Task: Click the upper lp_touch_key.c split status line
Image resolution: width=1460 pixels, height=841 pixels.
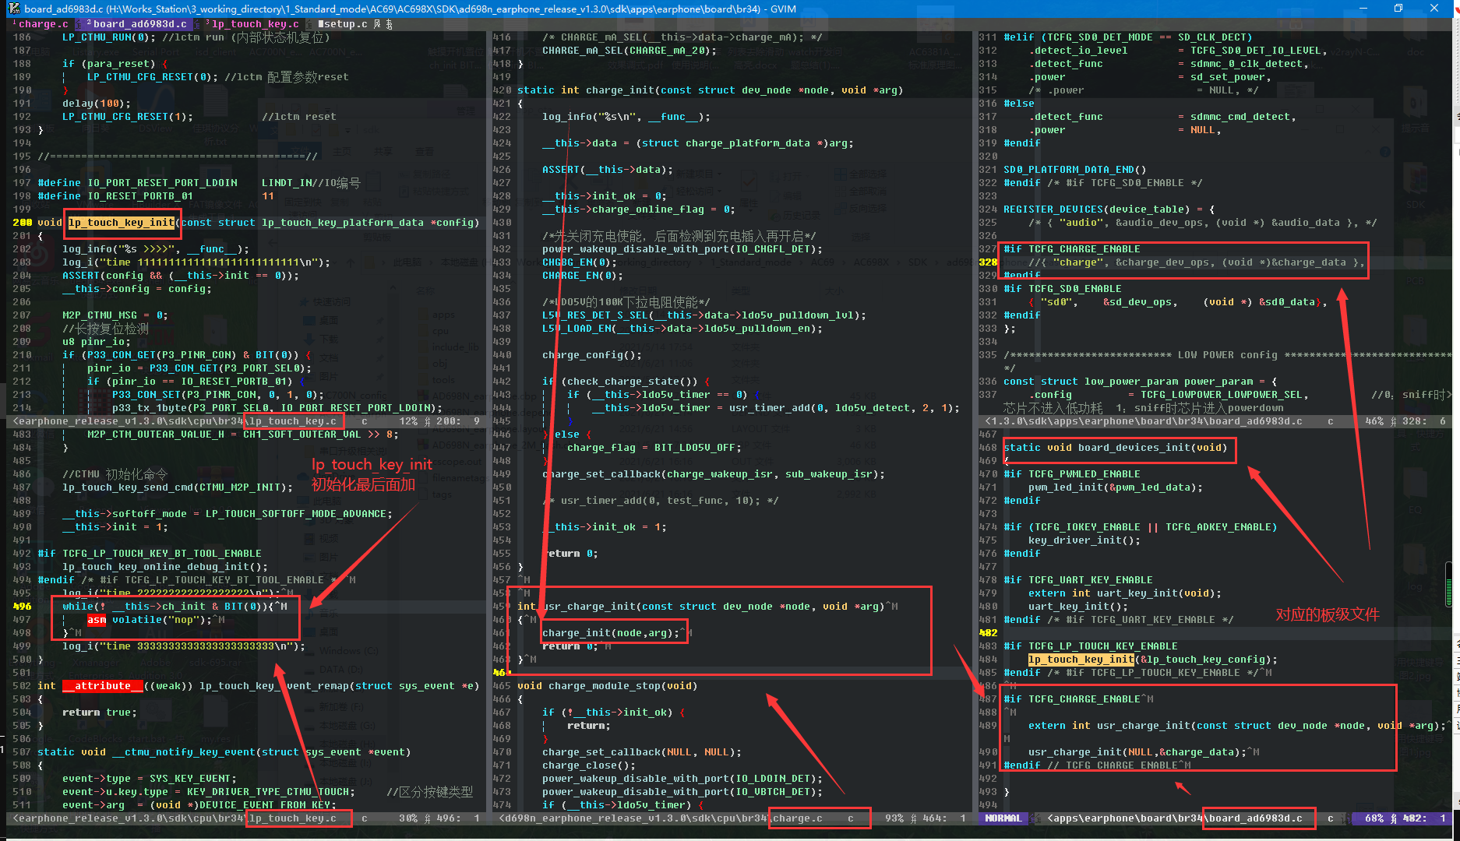Action: [249, 421]
